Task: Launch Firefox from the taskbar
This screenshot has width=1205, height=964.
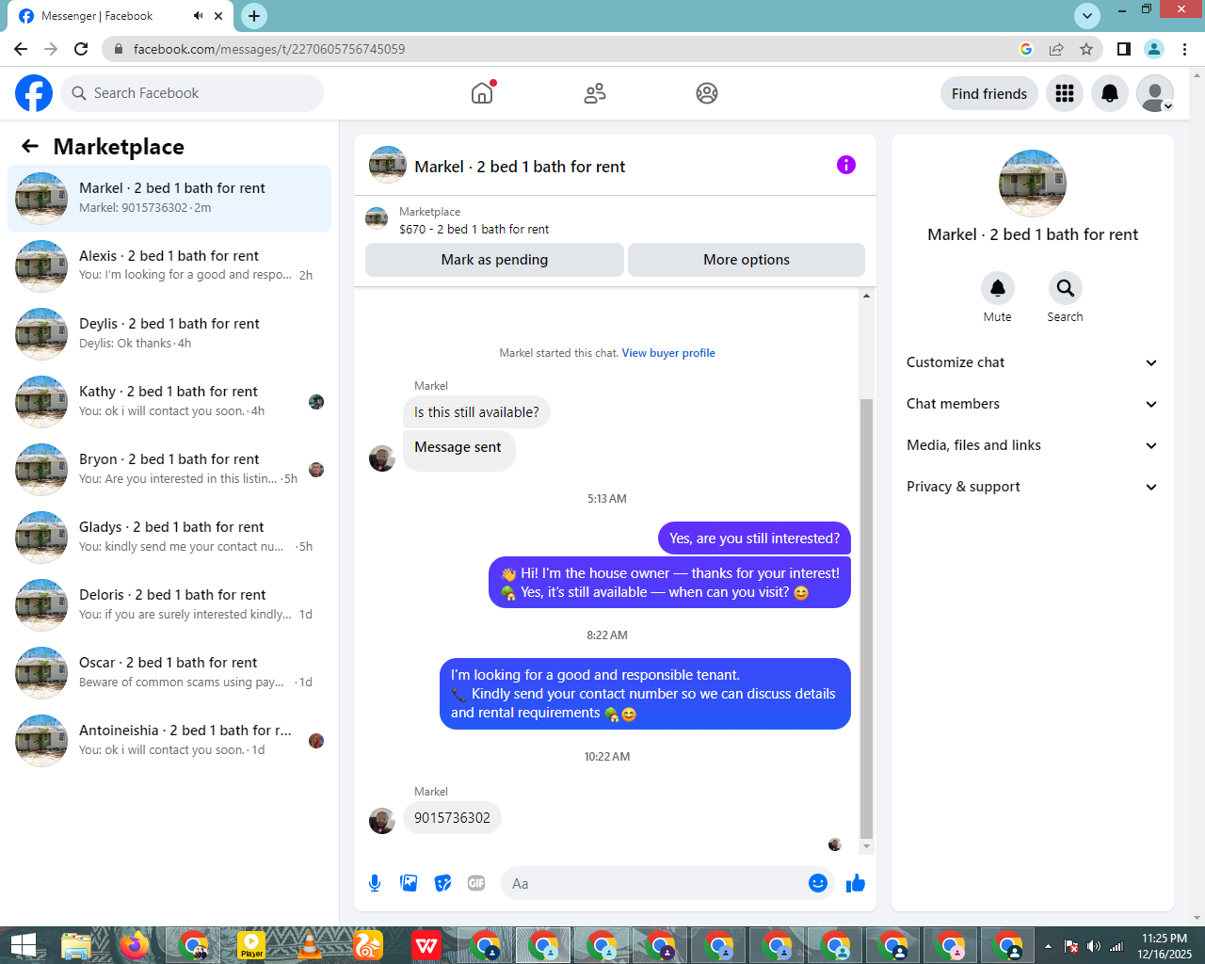Action: 135,945
